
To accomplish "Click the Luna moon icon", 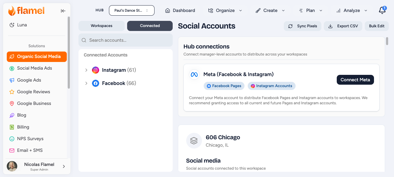I will (x=12, y=25).
